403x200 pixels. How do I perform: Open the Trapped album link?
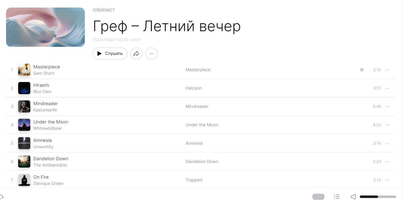(x=194, y=180)
